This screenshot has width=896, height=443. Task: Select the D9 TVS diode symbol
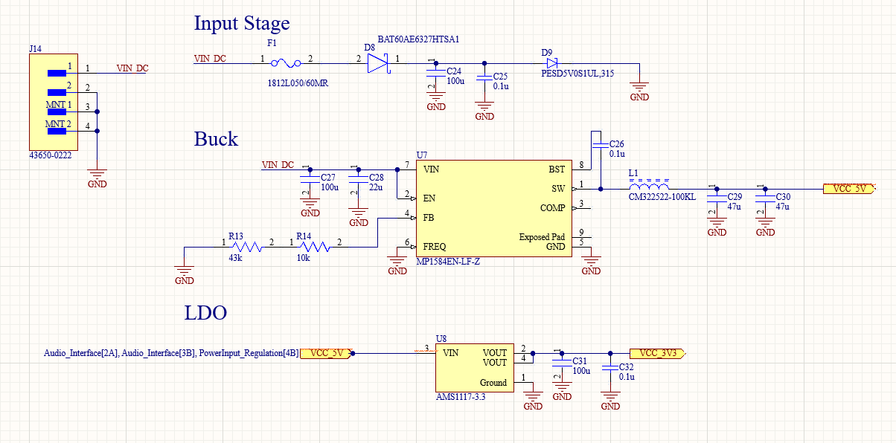[551, 64]
